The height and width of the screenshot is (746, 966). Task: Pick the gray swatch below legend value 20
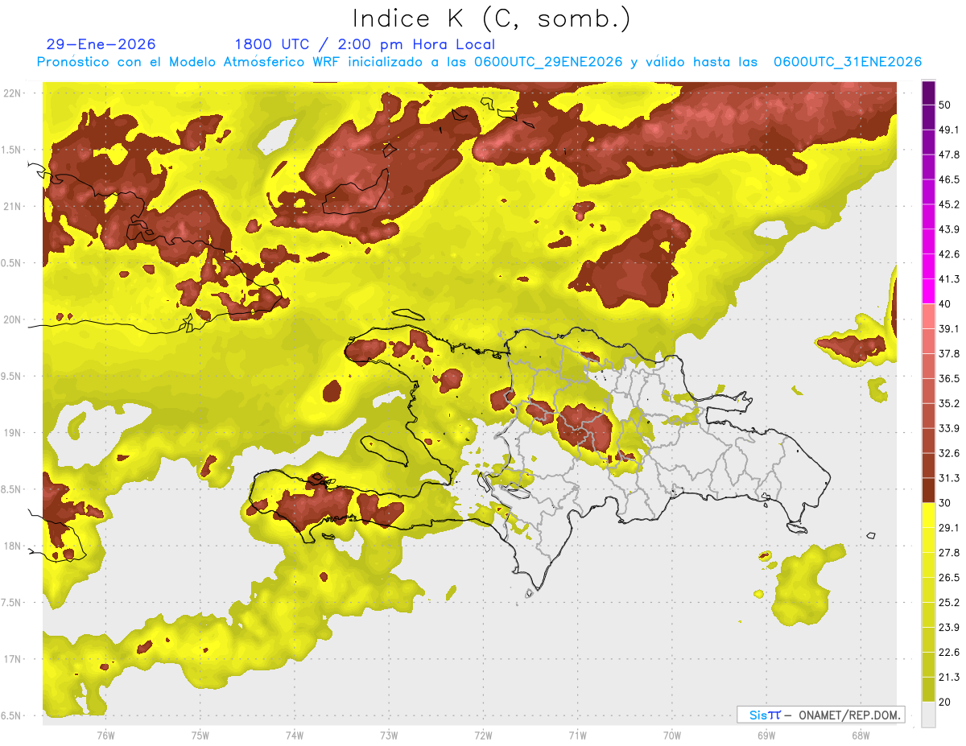coord(928,715)
